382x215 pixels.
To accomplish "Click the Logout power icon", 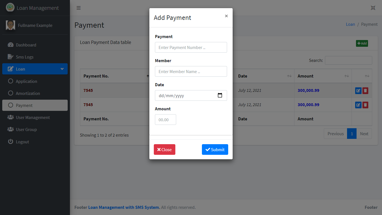I will 11,141.
